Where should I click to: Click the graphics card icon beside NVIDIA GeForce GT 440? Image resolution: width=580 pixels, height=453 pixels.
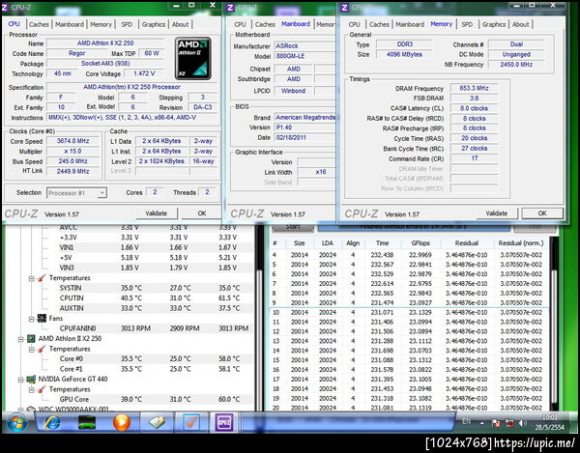[32, 379]
